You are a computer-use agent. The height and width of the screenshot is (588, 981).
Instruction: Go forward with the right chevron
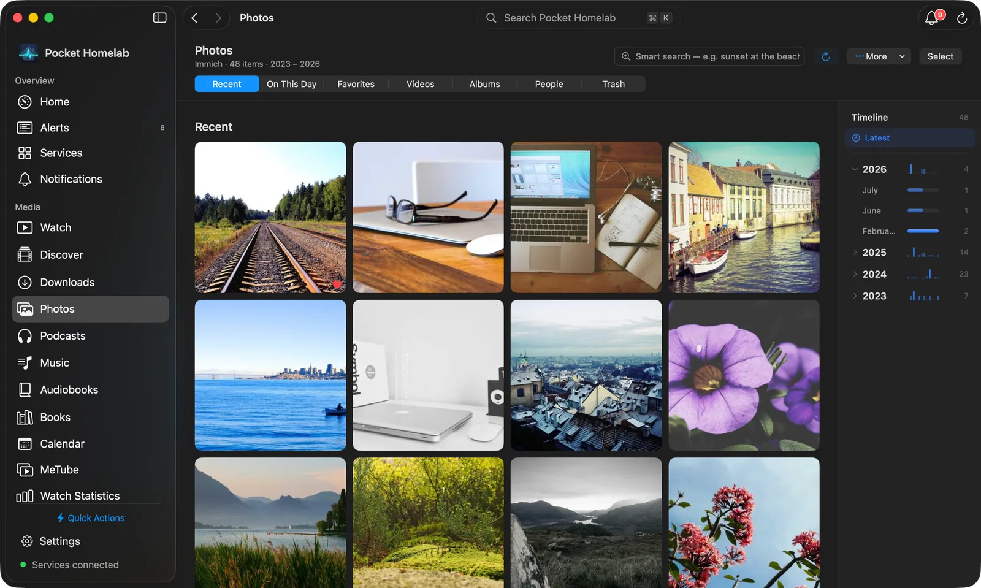[218, 18]
